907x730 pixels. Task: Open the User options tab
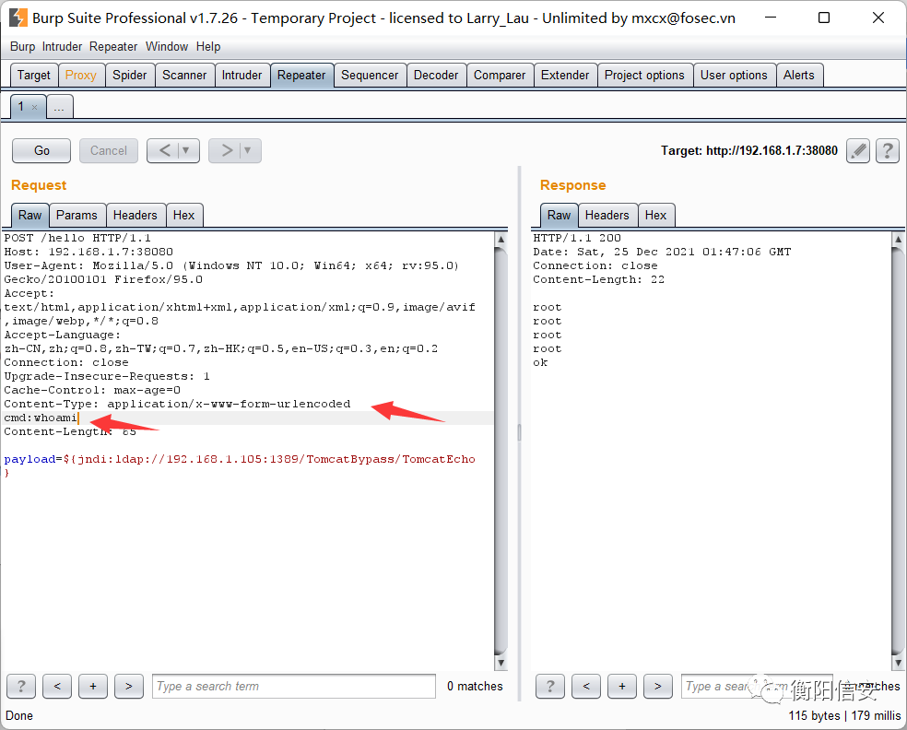click(x=734, y=76)
